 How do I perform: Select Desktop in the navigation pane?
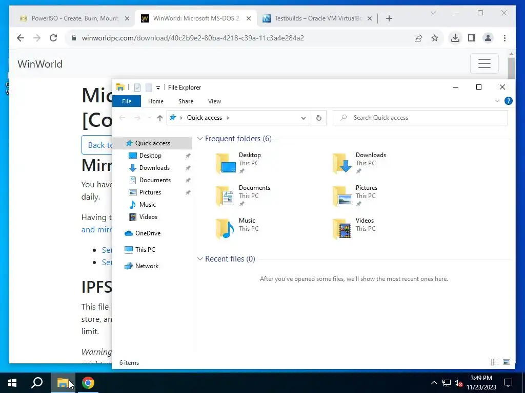(x=150, y=156)
